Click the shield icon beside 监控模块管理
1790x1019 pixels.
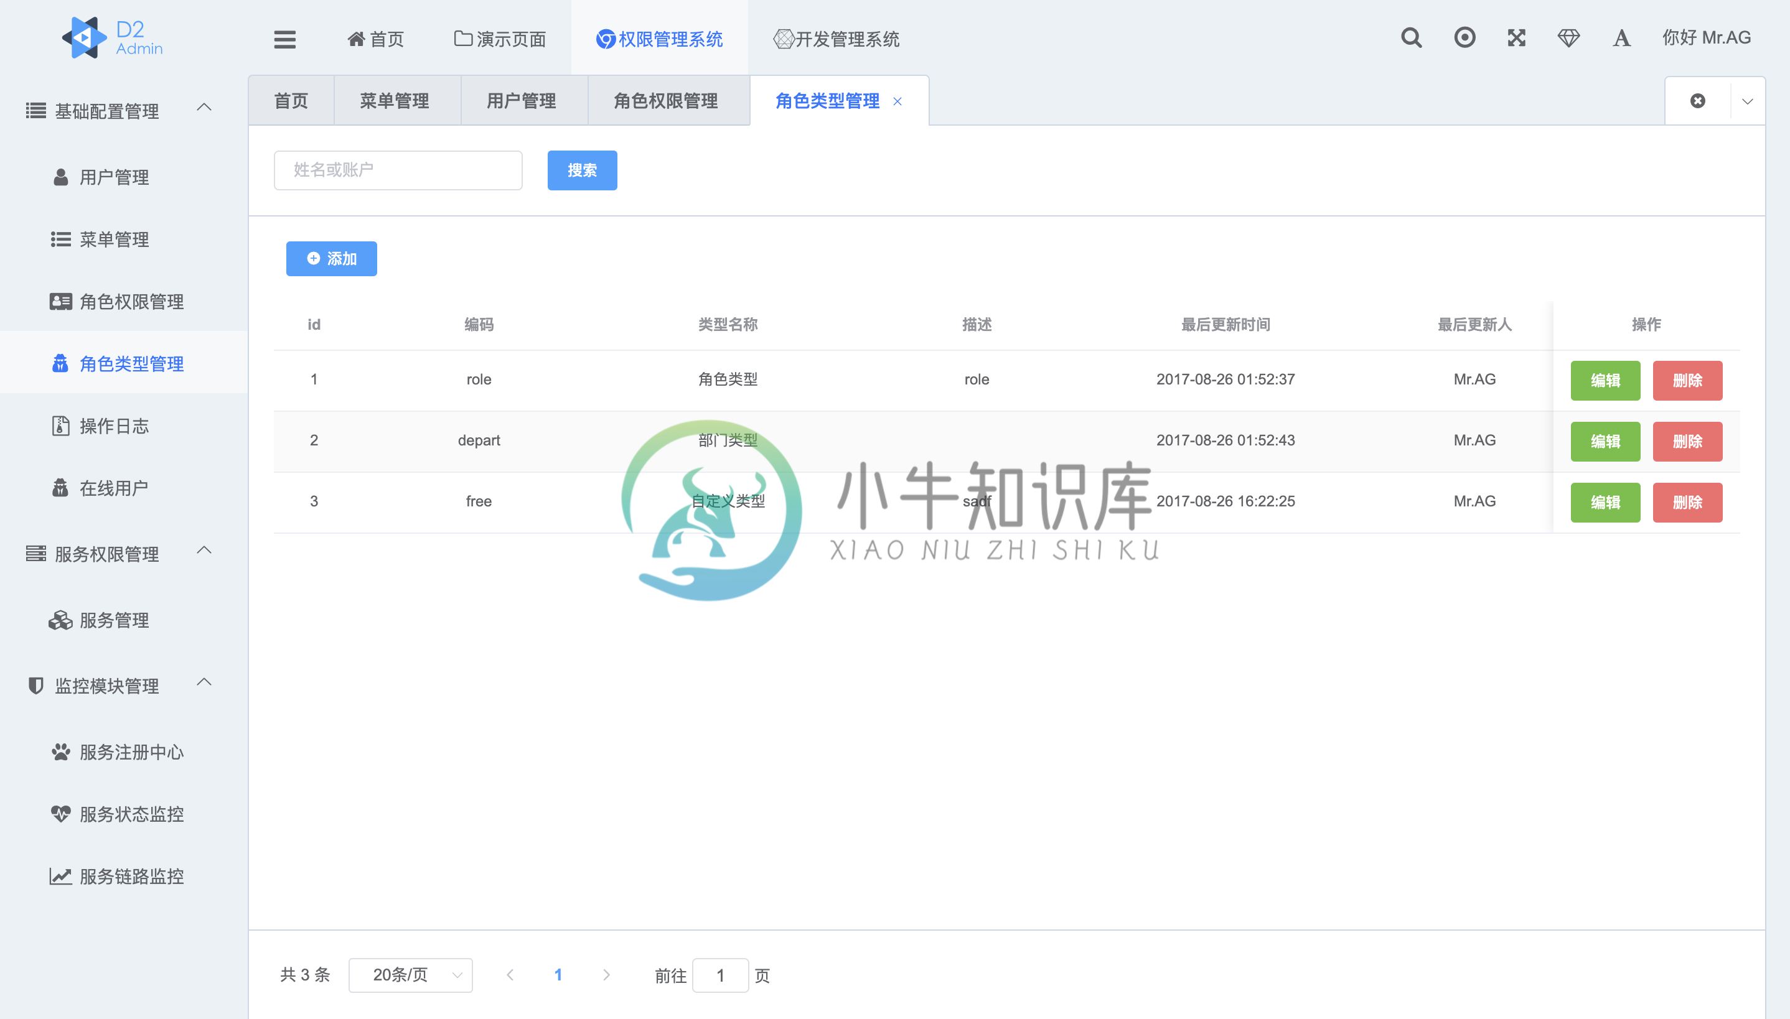point(35,686)
